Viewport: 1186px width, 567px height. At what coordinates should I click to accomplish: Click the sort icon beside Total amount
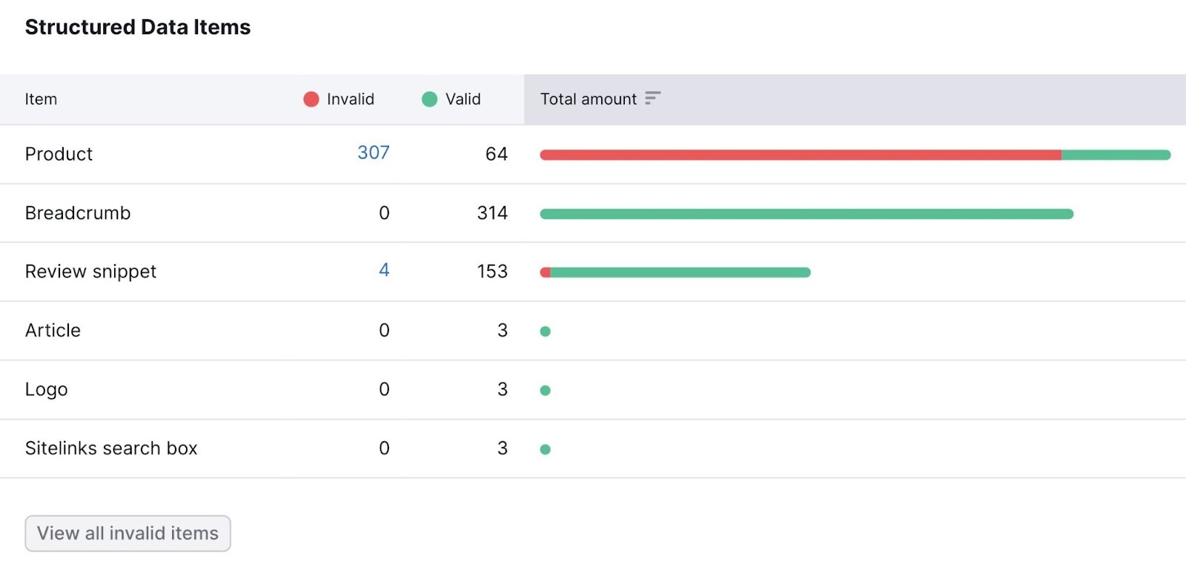(652, 98)
